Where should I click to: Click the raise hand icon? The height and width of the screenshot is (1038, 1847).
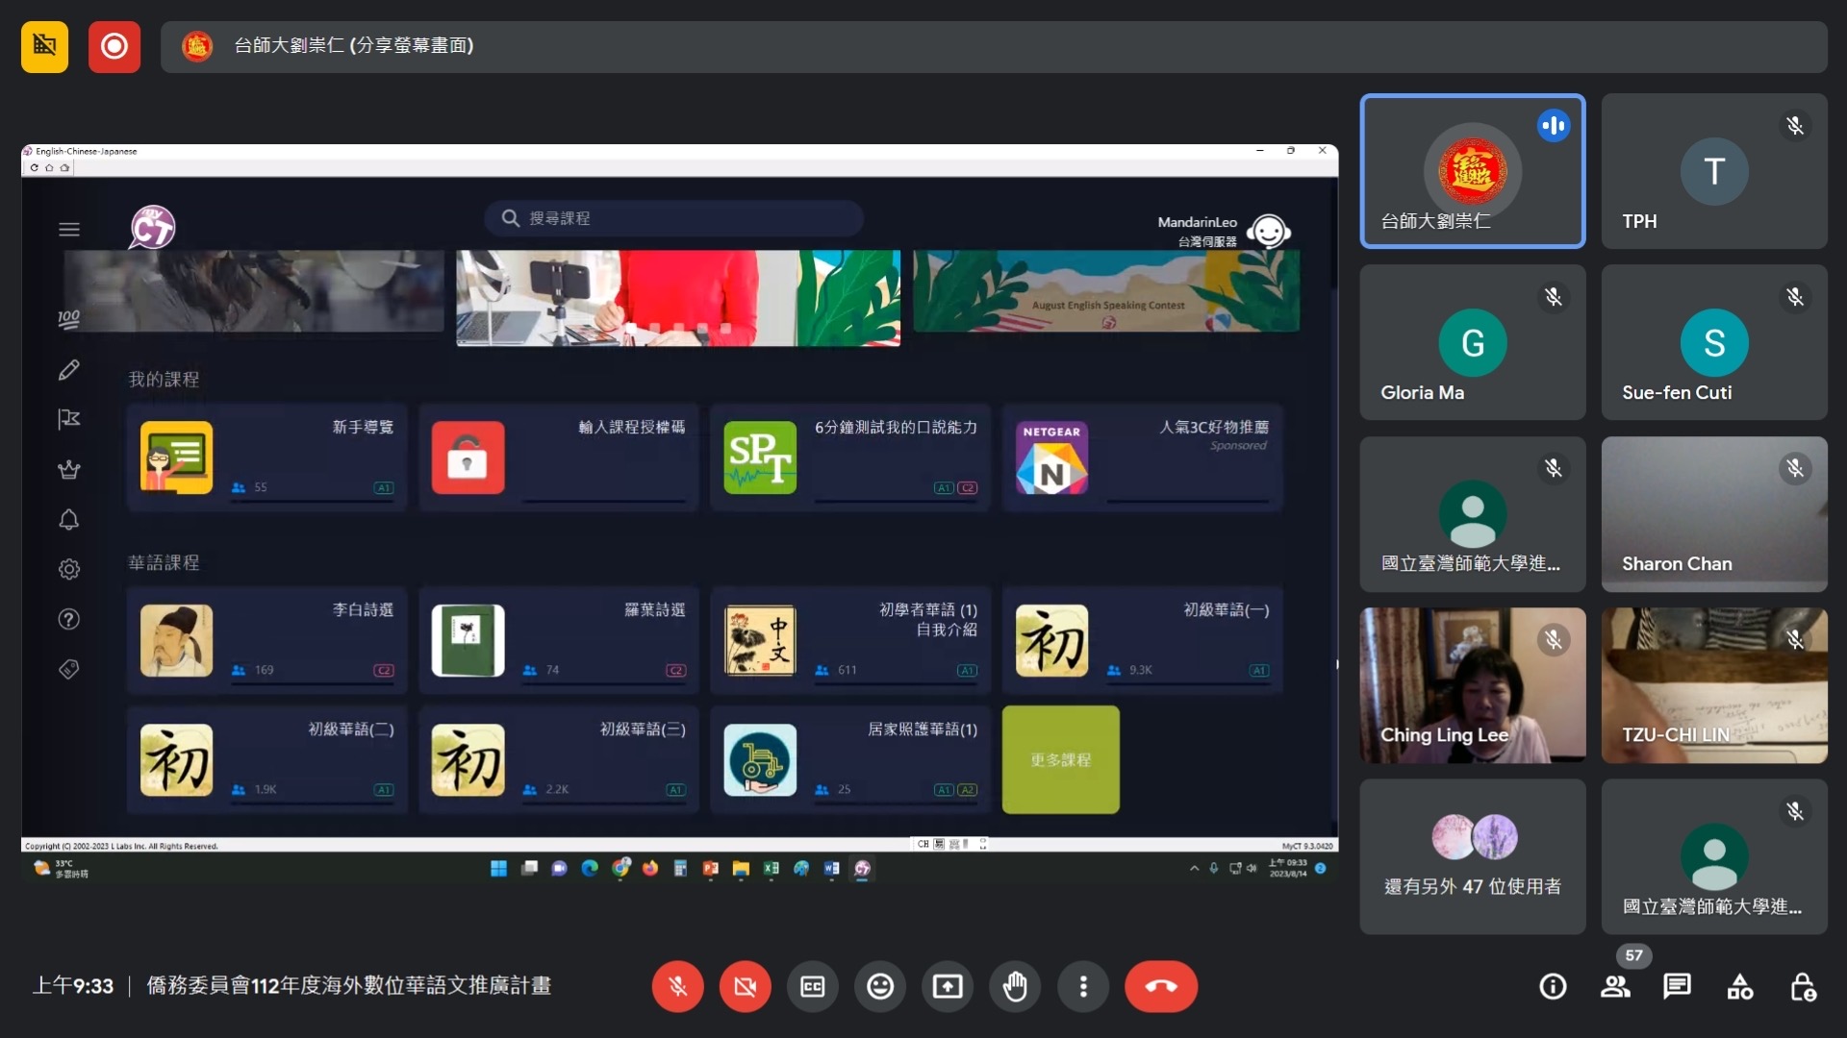[x=1015, y=986]
